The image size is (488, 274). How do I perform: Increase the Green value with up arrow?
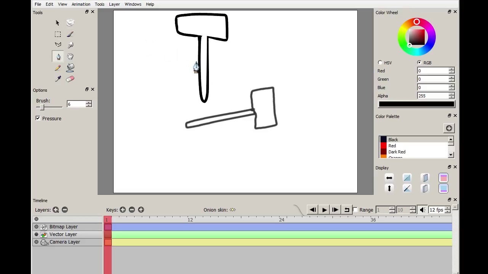click(452, 78)
